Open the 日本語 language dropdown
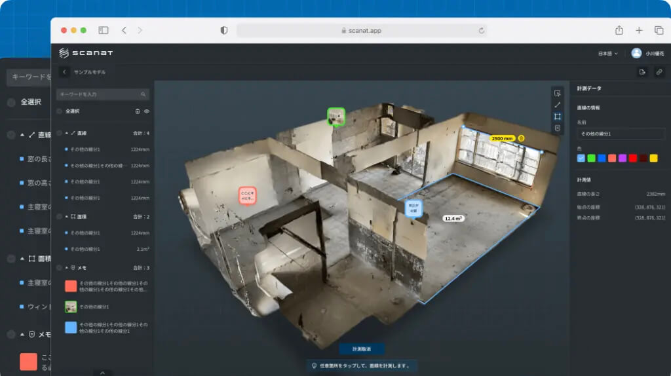This screenshot has width=671, height=376. pos(607,54)
